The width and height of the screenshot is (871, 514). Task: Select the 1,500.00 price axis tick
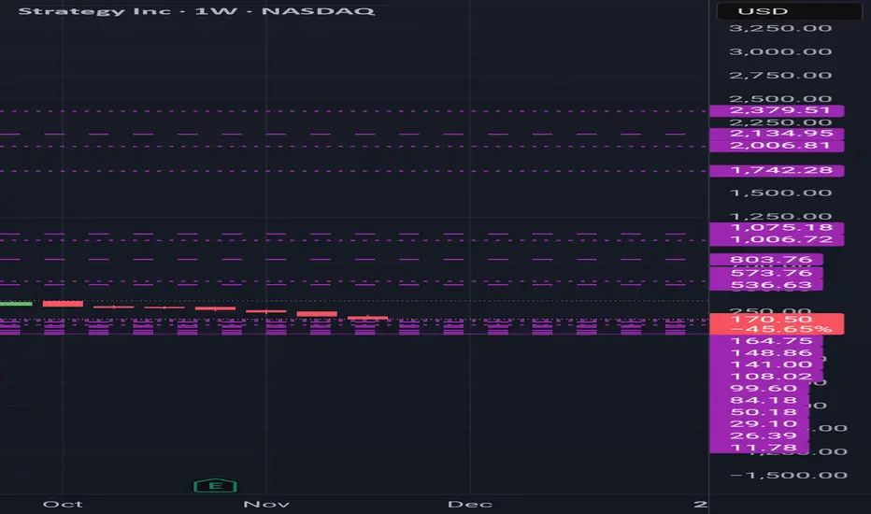click(x=780, y=193)
